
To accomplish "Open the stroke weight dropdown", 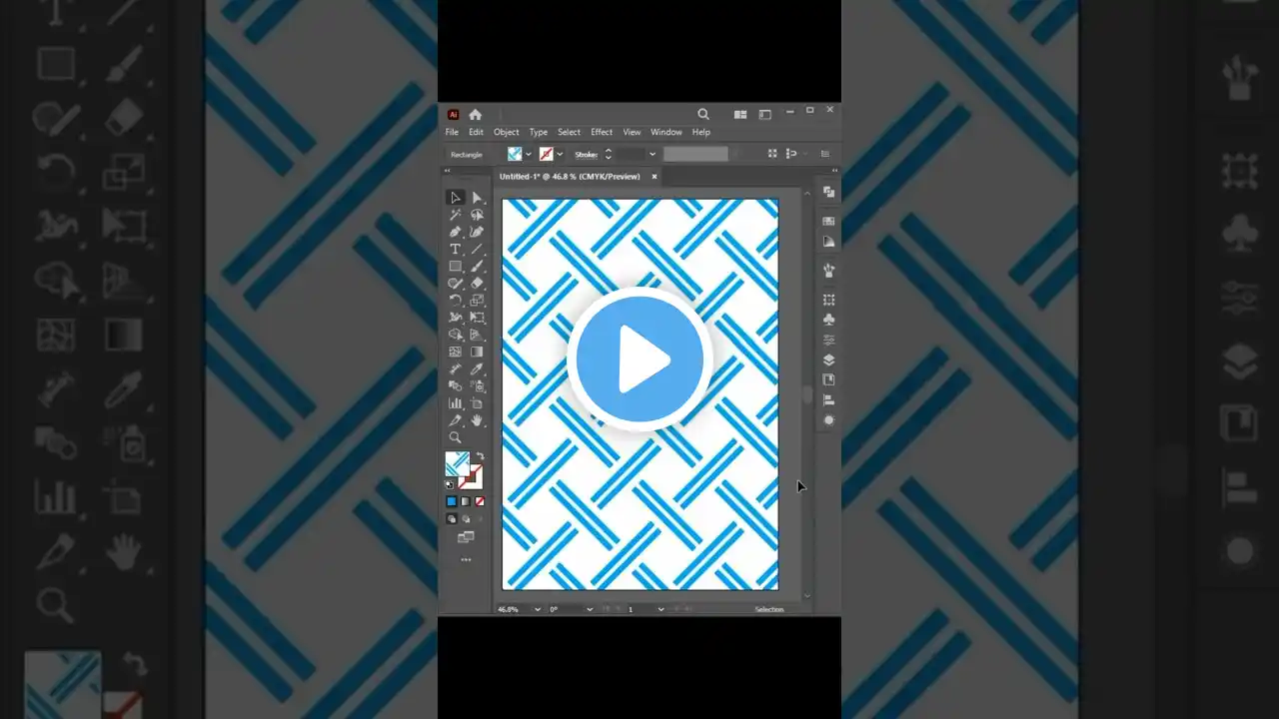I will click(652, 154).
